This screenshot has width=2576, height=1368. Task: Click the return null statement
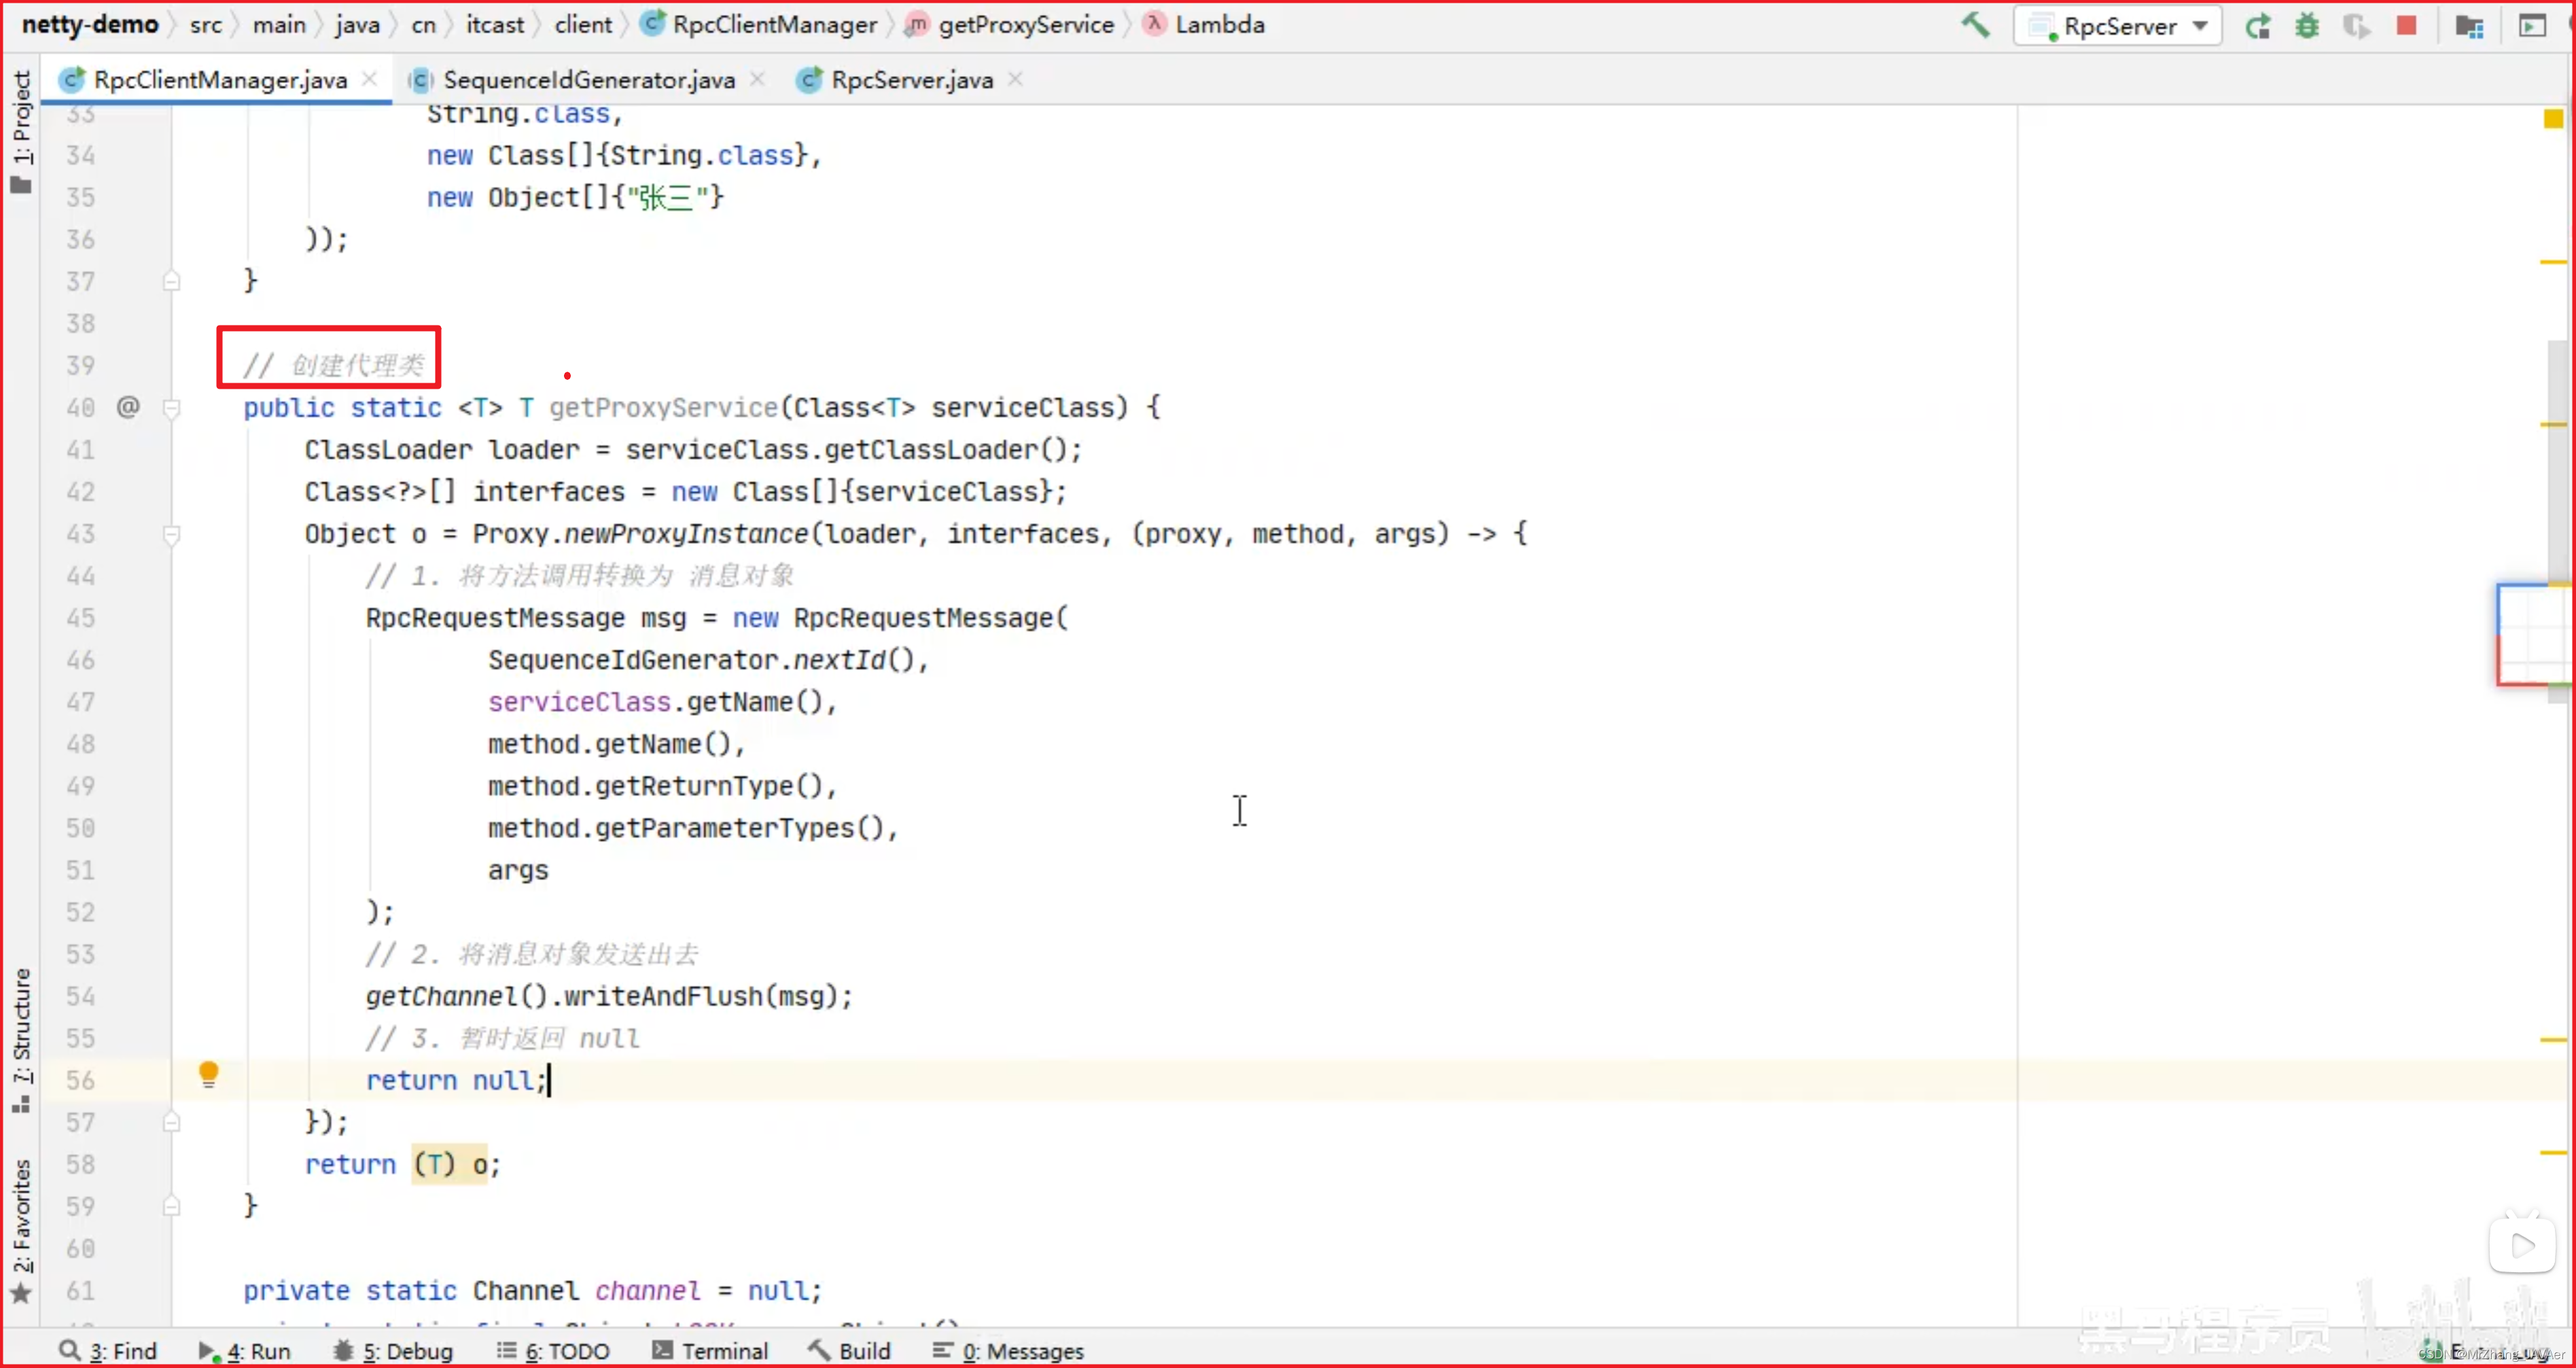(457, 1081)
